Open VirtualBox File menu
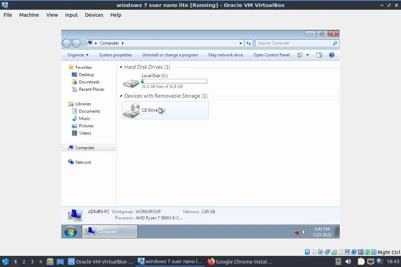Image resolution: width=401 pixels, height=267 pixels. (x=8, y=15)
